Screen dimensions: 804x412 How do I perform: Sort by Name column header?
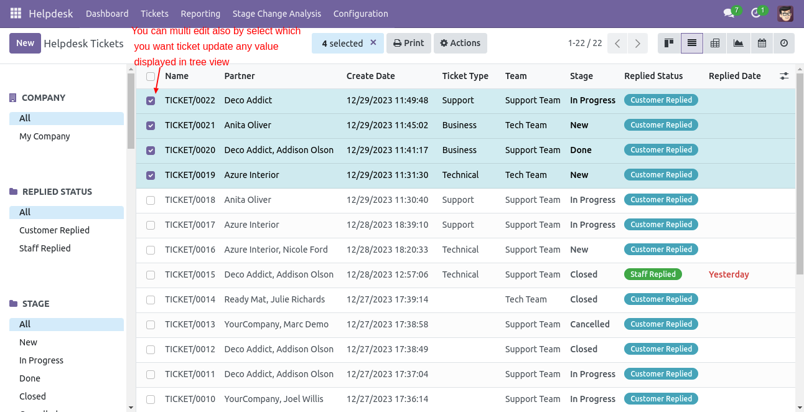177,76
